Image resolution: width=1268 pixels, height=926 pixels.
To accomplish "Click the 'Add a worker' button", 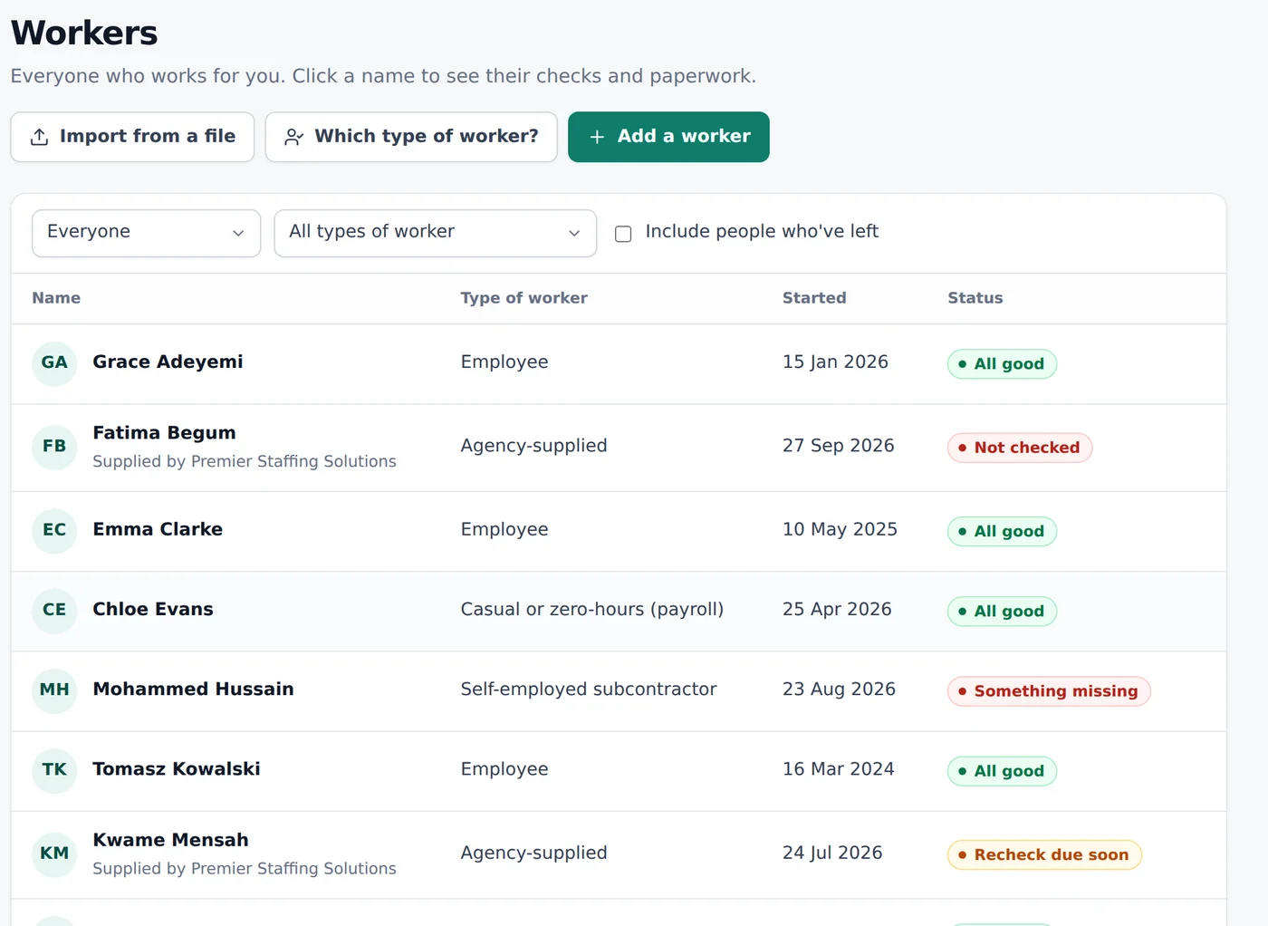I will point(668,137).
